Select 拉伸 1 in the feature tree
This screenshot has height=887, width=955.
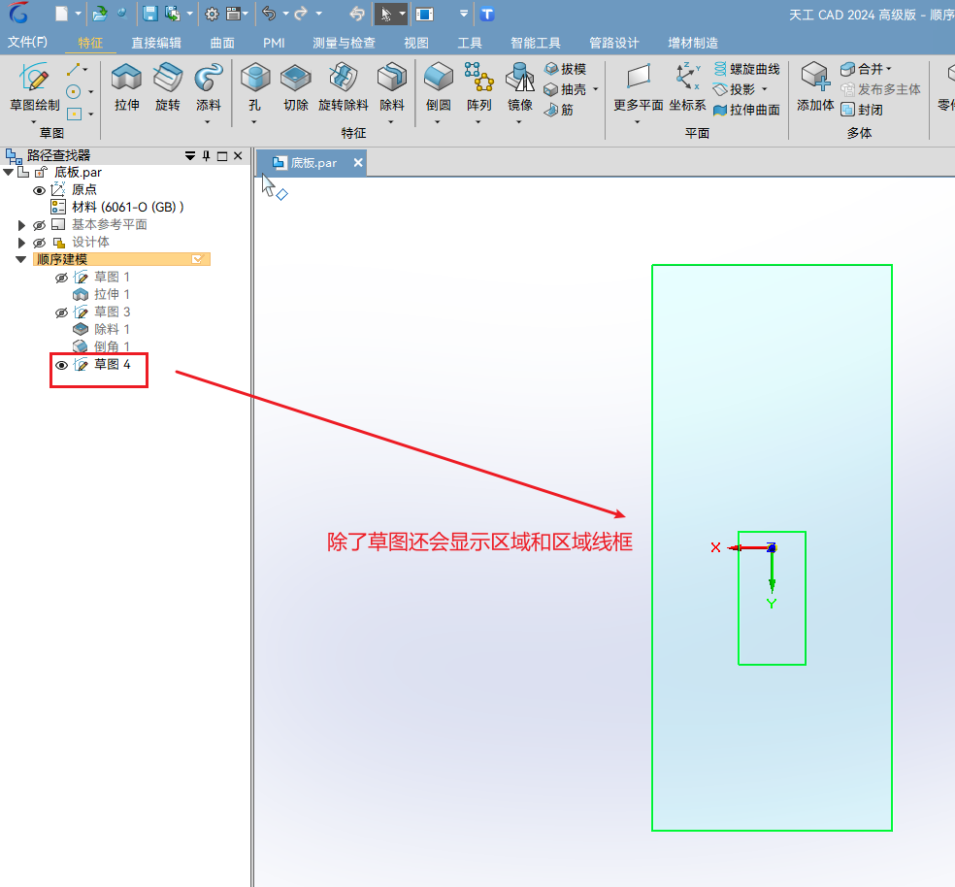tap(101, 295)
